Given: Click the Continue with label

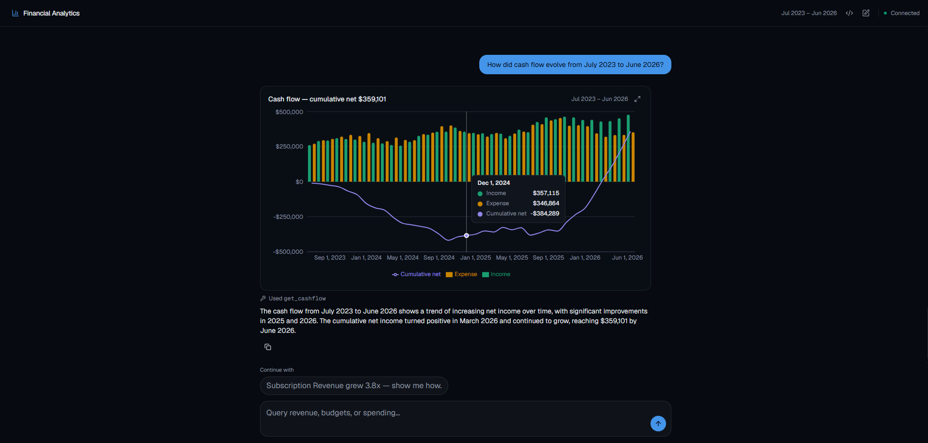Looking at the screenshot, I should 277,370.
